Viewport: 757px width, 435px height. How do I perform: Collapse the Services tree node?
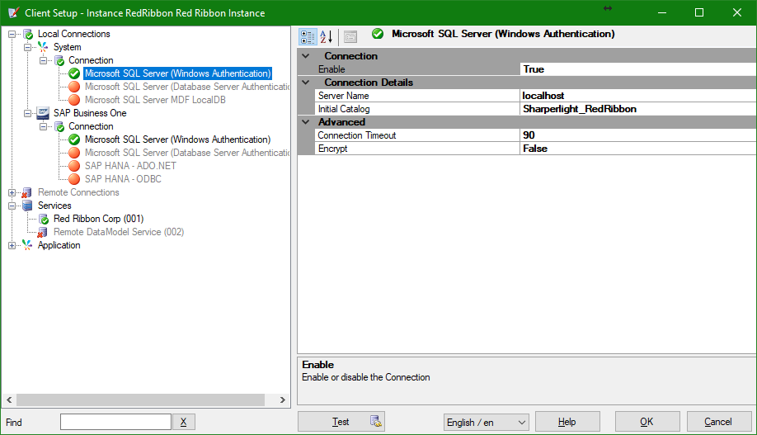(12, 206)
